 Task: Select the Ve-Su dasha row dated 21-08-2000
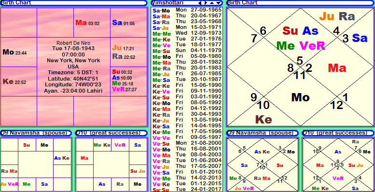187,143
